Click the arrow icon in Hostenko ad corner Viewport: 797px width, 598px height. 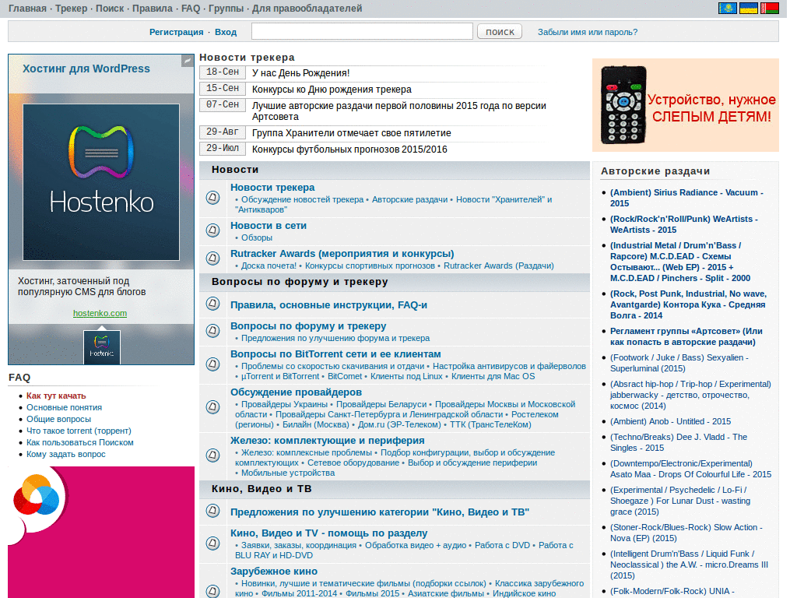[188, 60]
